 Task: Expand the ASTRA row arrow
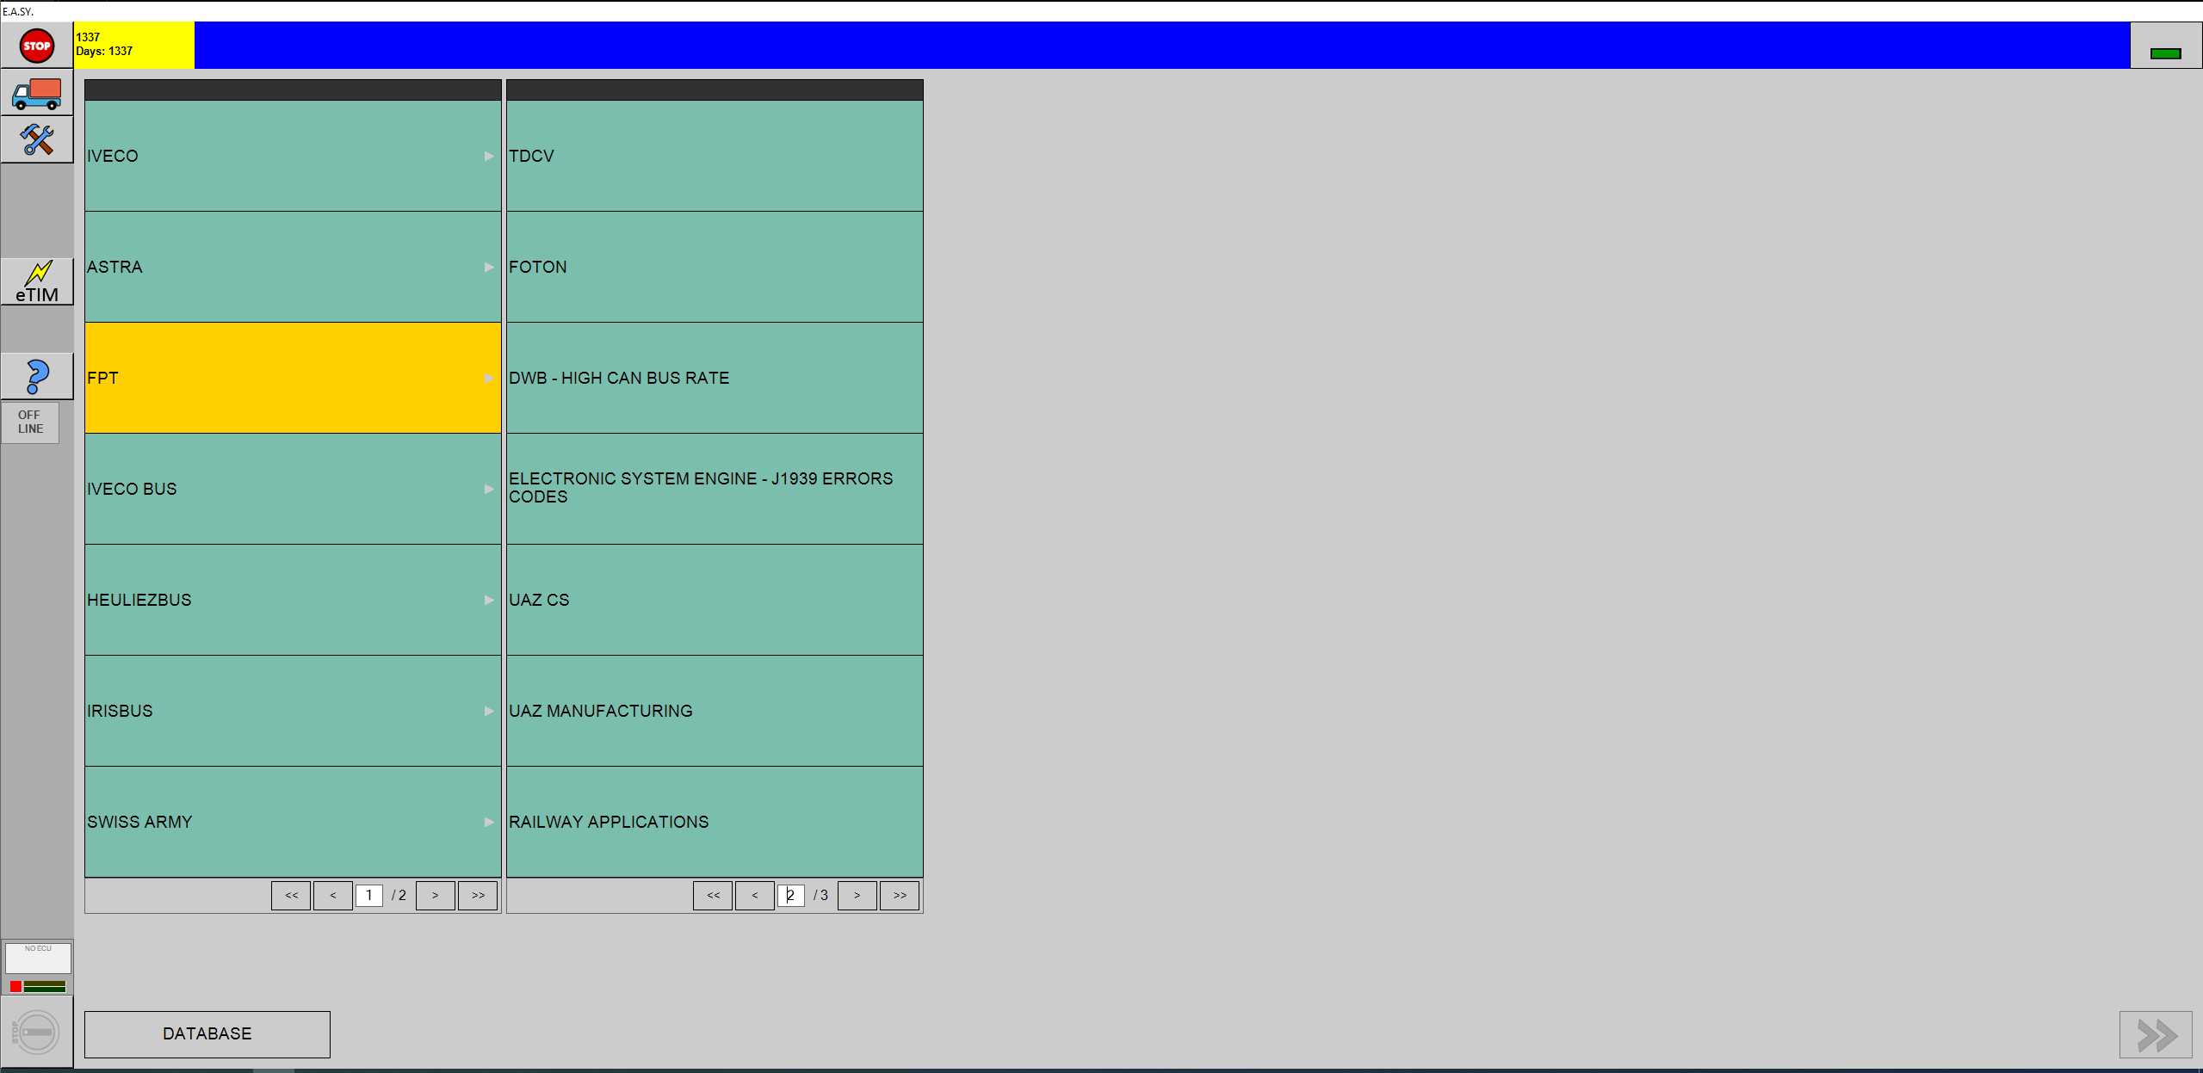tap(489, 267)
